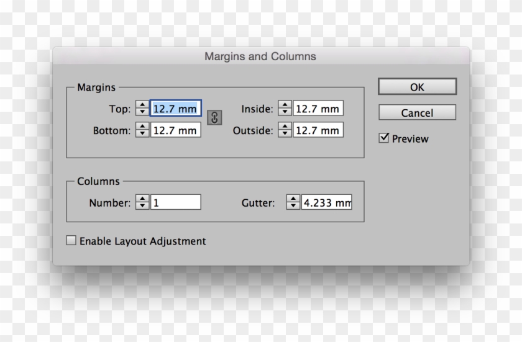This screenshot has height=342, width=522.
Task: Click the Number: label
Action: [110, 203]
